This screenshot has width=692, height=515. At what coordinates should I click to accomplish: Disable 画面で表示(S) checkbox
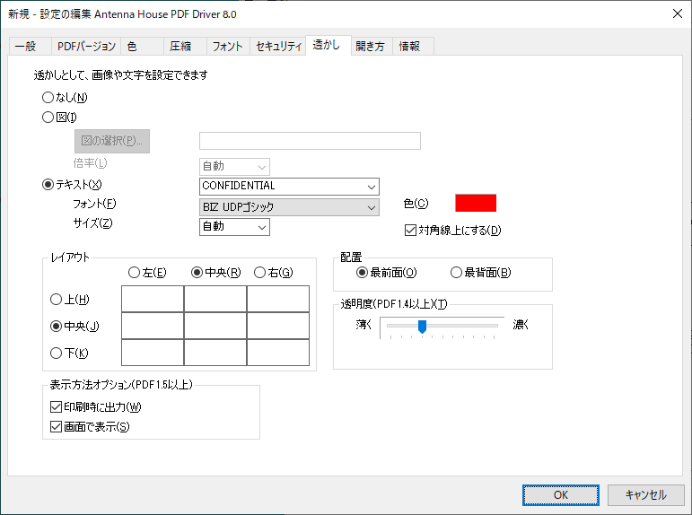point(57,427)
